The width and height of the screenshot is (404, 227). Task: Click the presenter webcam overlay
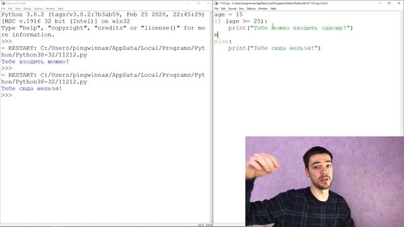coord(324,182)
